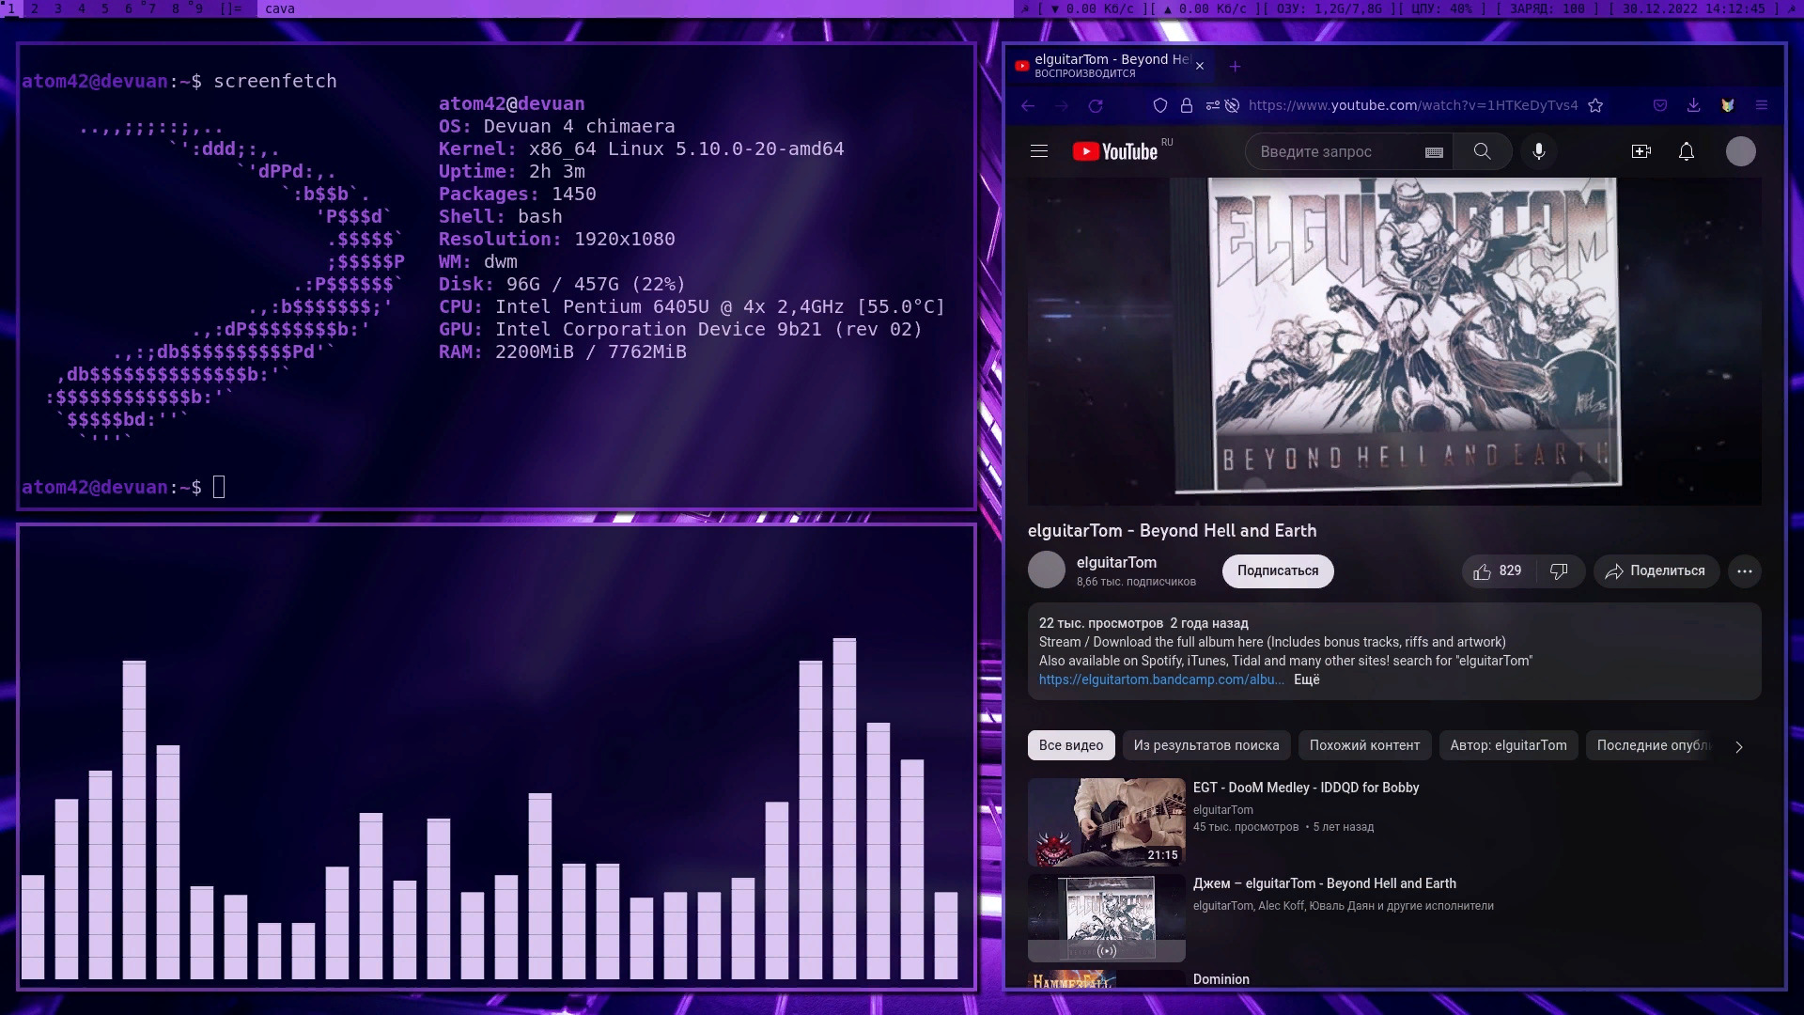The image size is (1804, 1015).
Task: Open the Firefox downloads arrow icon
Action: pyautogui.click(x=1693, y=105)
